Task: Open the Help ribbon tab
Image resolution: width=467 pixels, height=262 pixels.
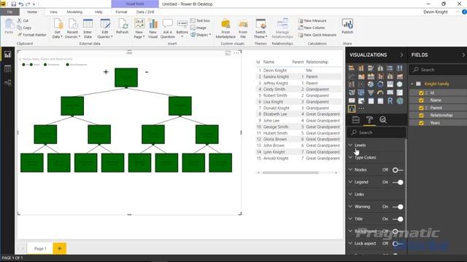Action: (99, 12)
